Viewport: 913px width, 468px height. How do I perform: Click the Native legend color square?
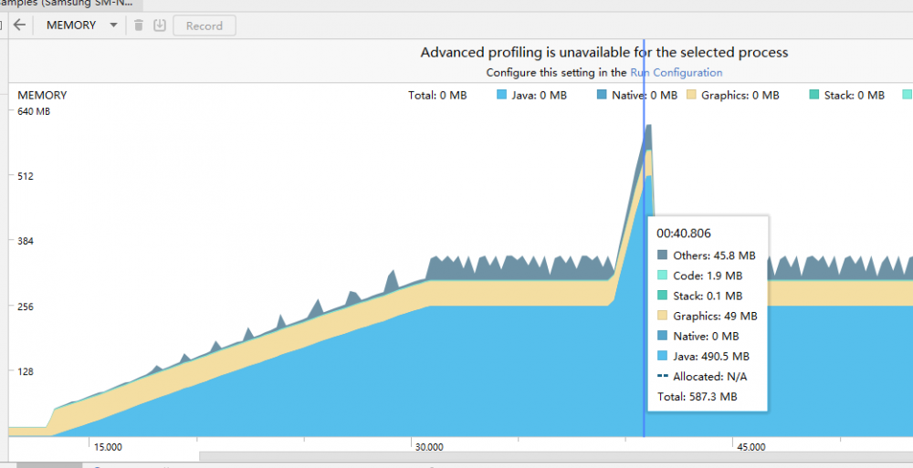[x=602, y=95]
